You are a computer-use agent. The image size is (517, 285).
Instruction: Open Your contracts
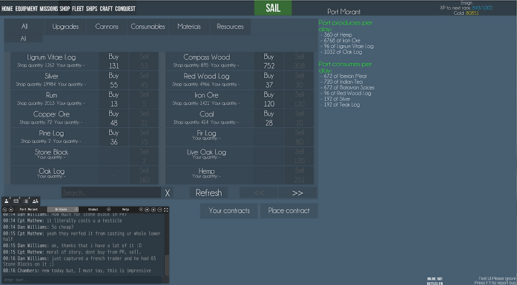(229, 210)
